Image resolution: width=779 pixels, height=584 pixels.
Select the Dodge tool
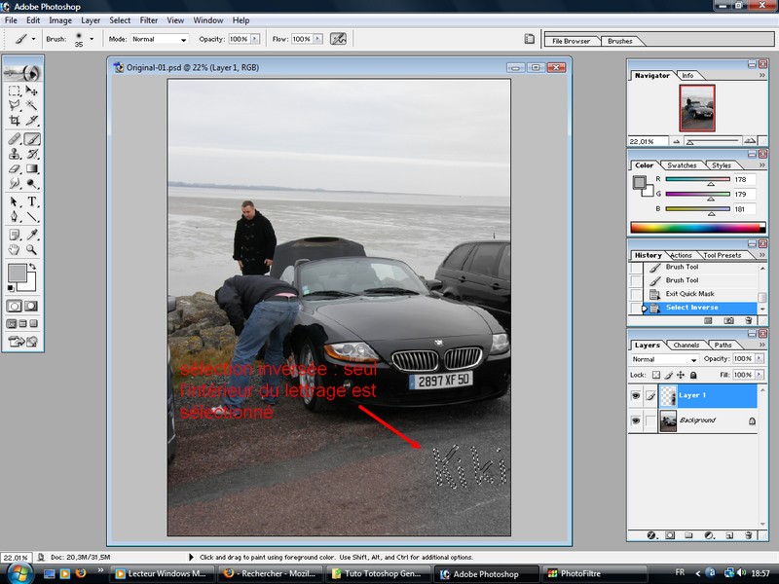[x=32, y=184]
